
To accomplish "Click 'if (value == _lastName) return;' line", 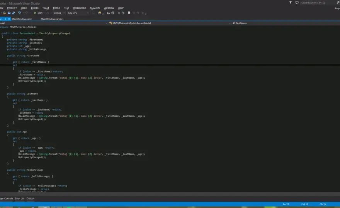I will [x=40, y=110].
